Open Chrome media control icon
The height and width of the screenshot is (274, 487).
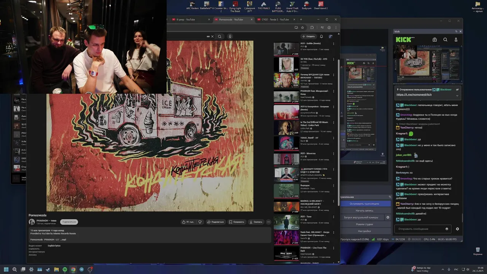click(x=322, y=27)
